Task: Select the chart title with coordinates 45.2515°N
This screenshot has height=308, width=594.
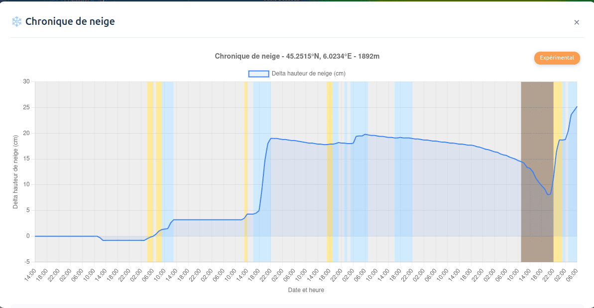Action: pos(297,56)
